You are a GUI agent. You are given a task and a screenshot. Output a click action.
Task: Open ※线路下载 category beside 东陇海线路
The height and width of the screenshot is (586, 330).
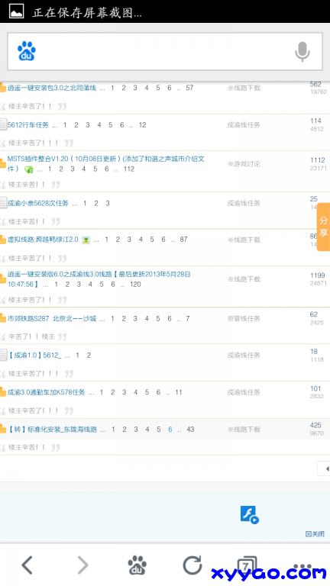244,430
